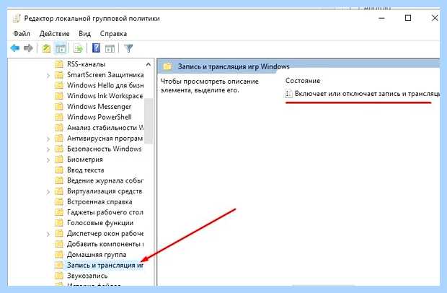Select the Голосовые функции folder

100,223
